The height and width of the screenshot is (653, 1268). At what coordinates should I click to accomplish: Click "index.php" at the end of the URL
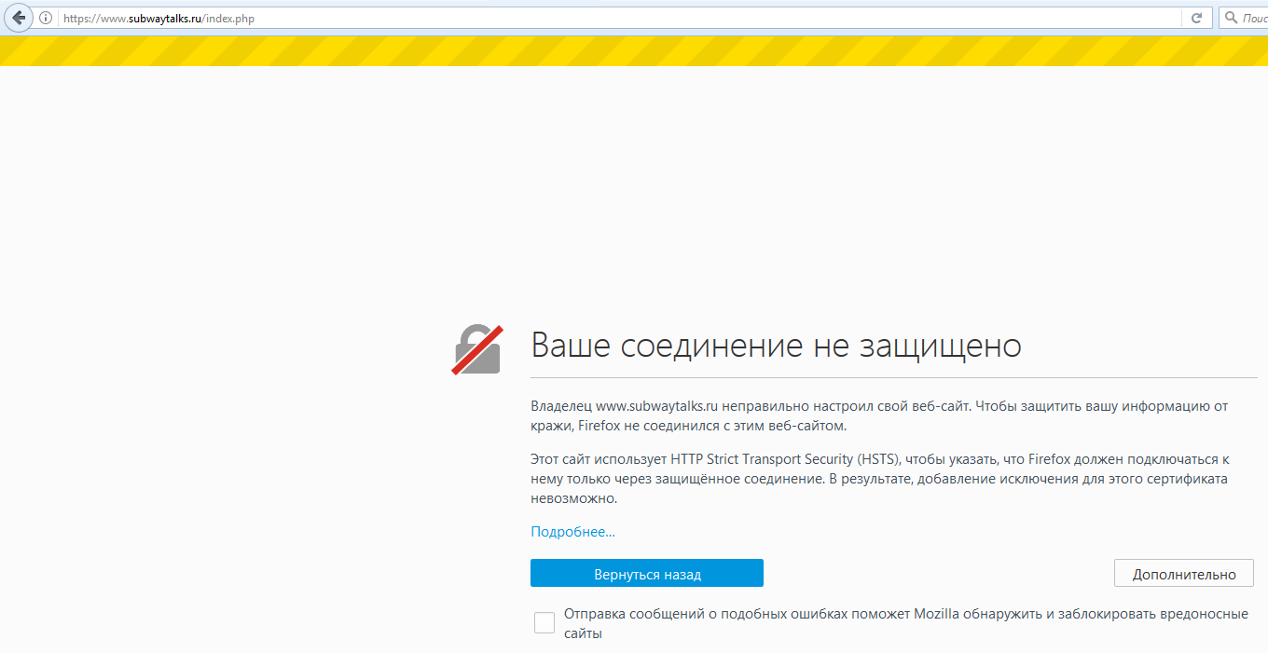pos(230,19)
